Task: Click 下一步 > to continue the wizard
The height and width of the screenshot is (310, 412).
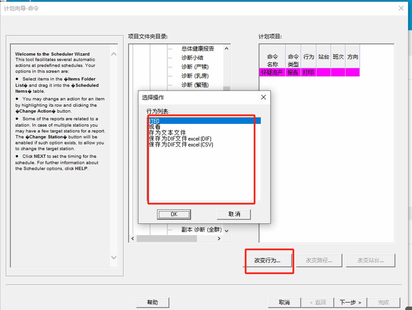Action: tap(350, 302)
